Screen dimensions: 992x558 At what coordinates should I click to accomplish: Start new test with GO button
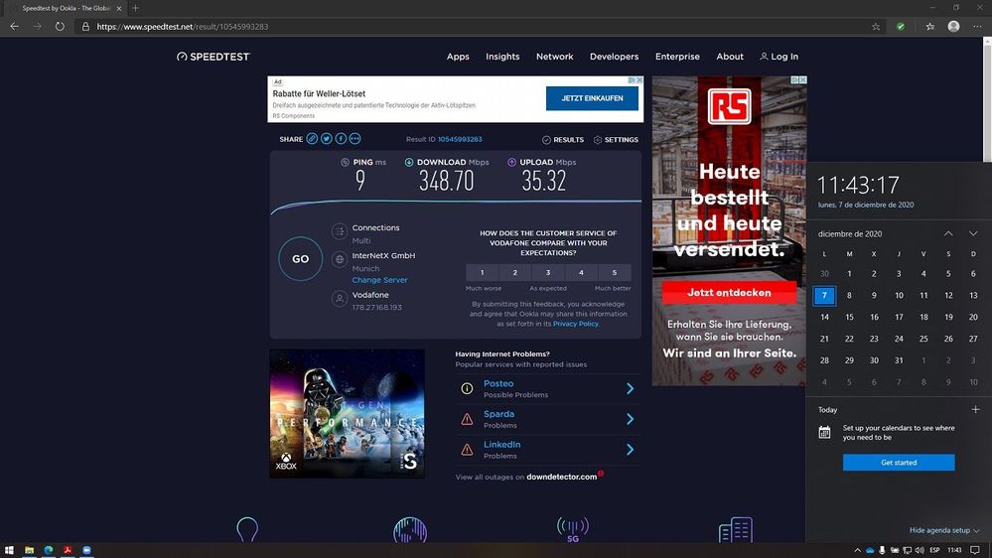301,259
